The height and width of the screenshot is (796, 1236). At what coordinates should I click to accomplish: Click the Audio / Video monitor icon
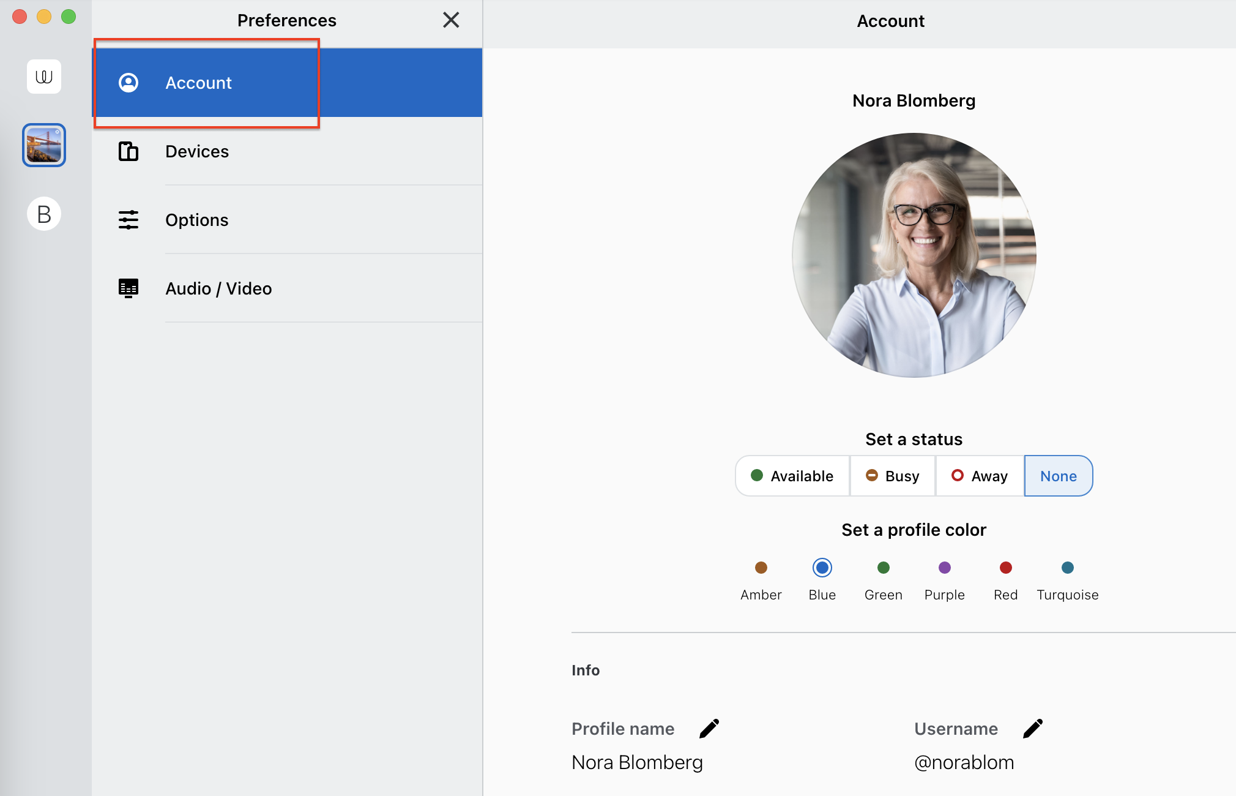(128, 288)
